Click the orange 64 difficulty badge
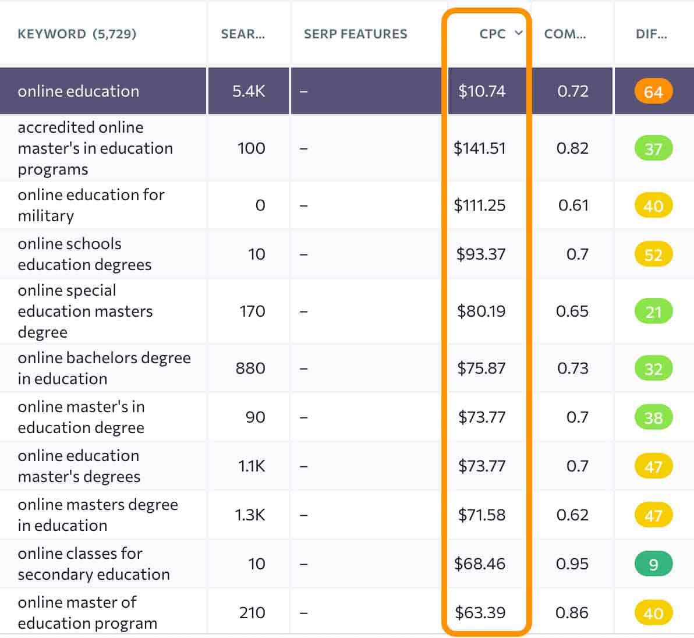The width and height of the screenshot is (694, 638). (x=654, y=91)
